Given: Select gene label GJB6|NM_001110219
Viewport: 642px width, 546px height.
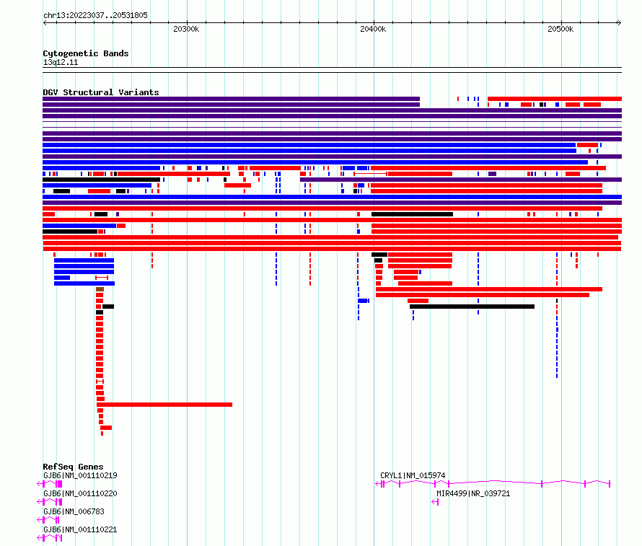Looking at the screenshot, I should tap(80, 475).
